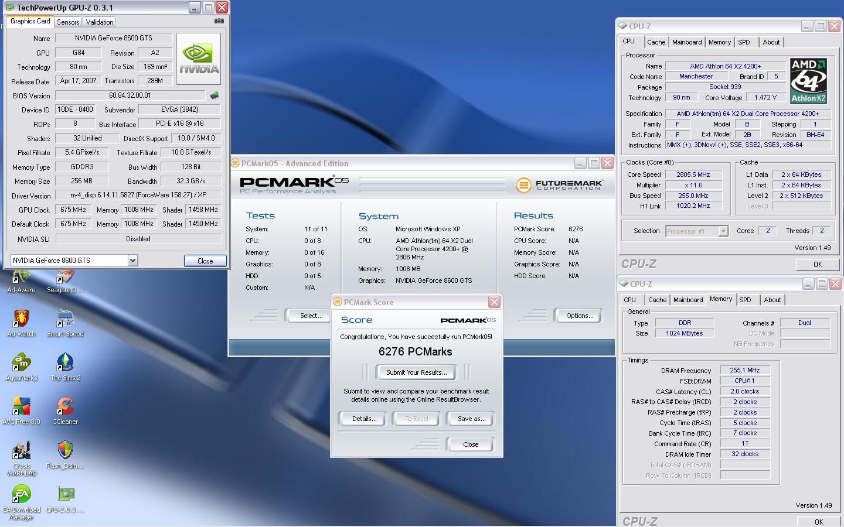844x527 pixels.
Task: Close the PCMark Score dialog with Close button
Action: 471,444
